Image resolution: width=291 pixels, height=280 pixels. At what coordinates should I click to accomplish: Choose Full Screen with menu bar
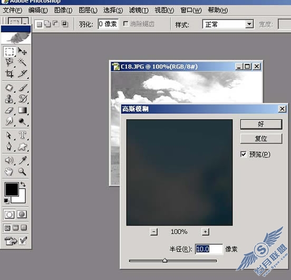pyautogui.click(x=16, y=228)
